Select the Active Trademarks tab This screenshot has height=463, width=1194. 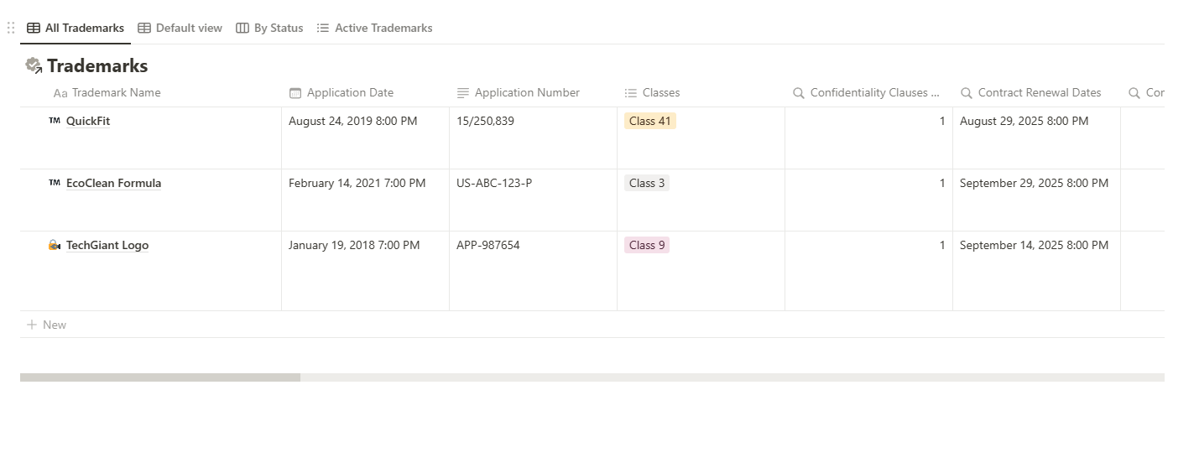coord(374,28)
